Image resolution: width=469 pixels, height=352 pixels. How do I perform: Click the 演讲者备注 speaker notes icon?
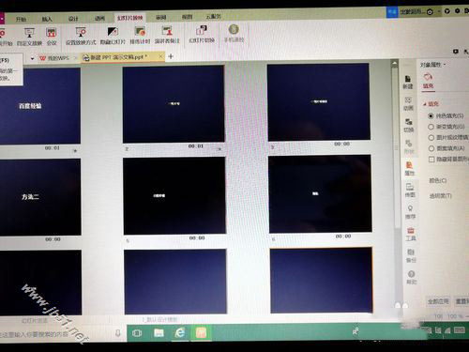167,31
